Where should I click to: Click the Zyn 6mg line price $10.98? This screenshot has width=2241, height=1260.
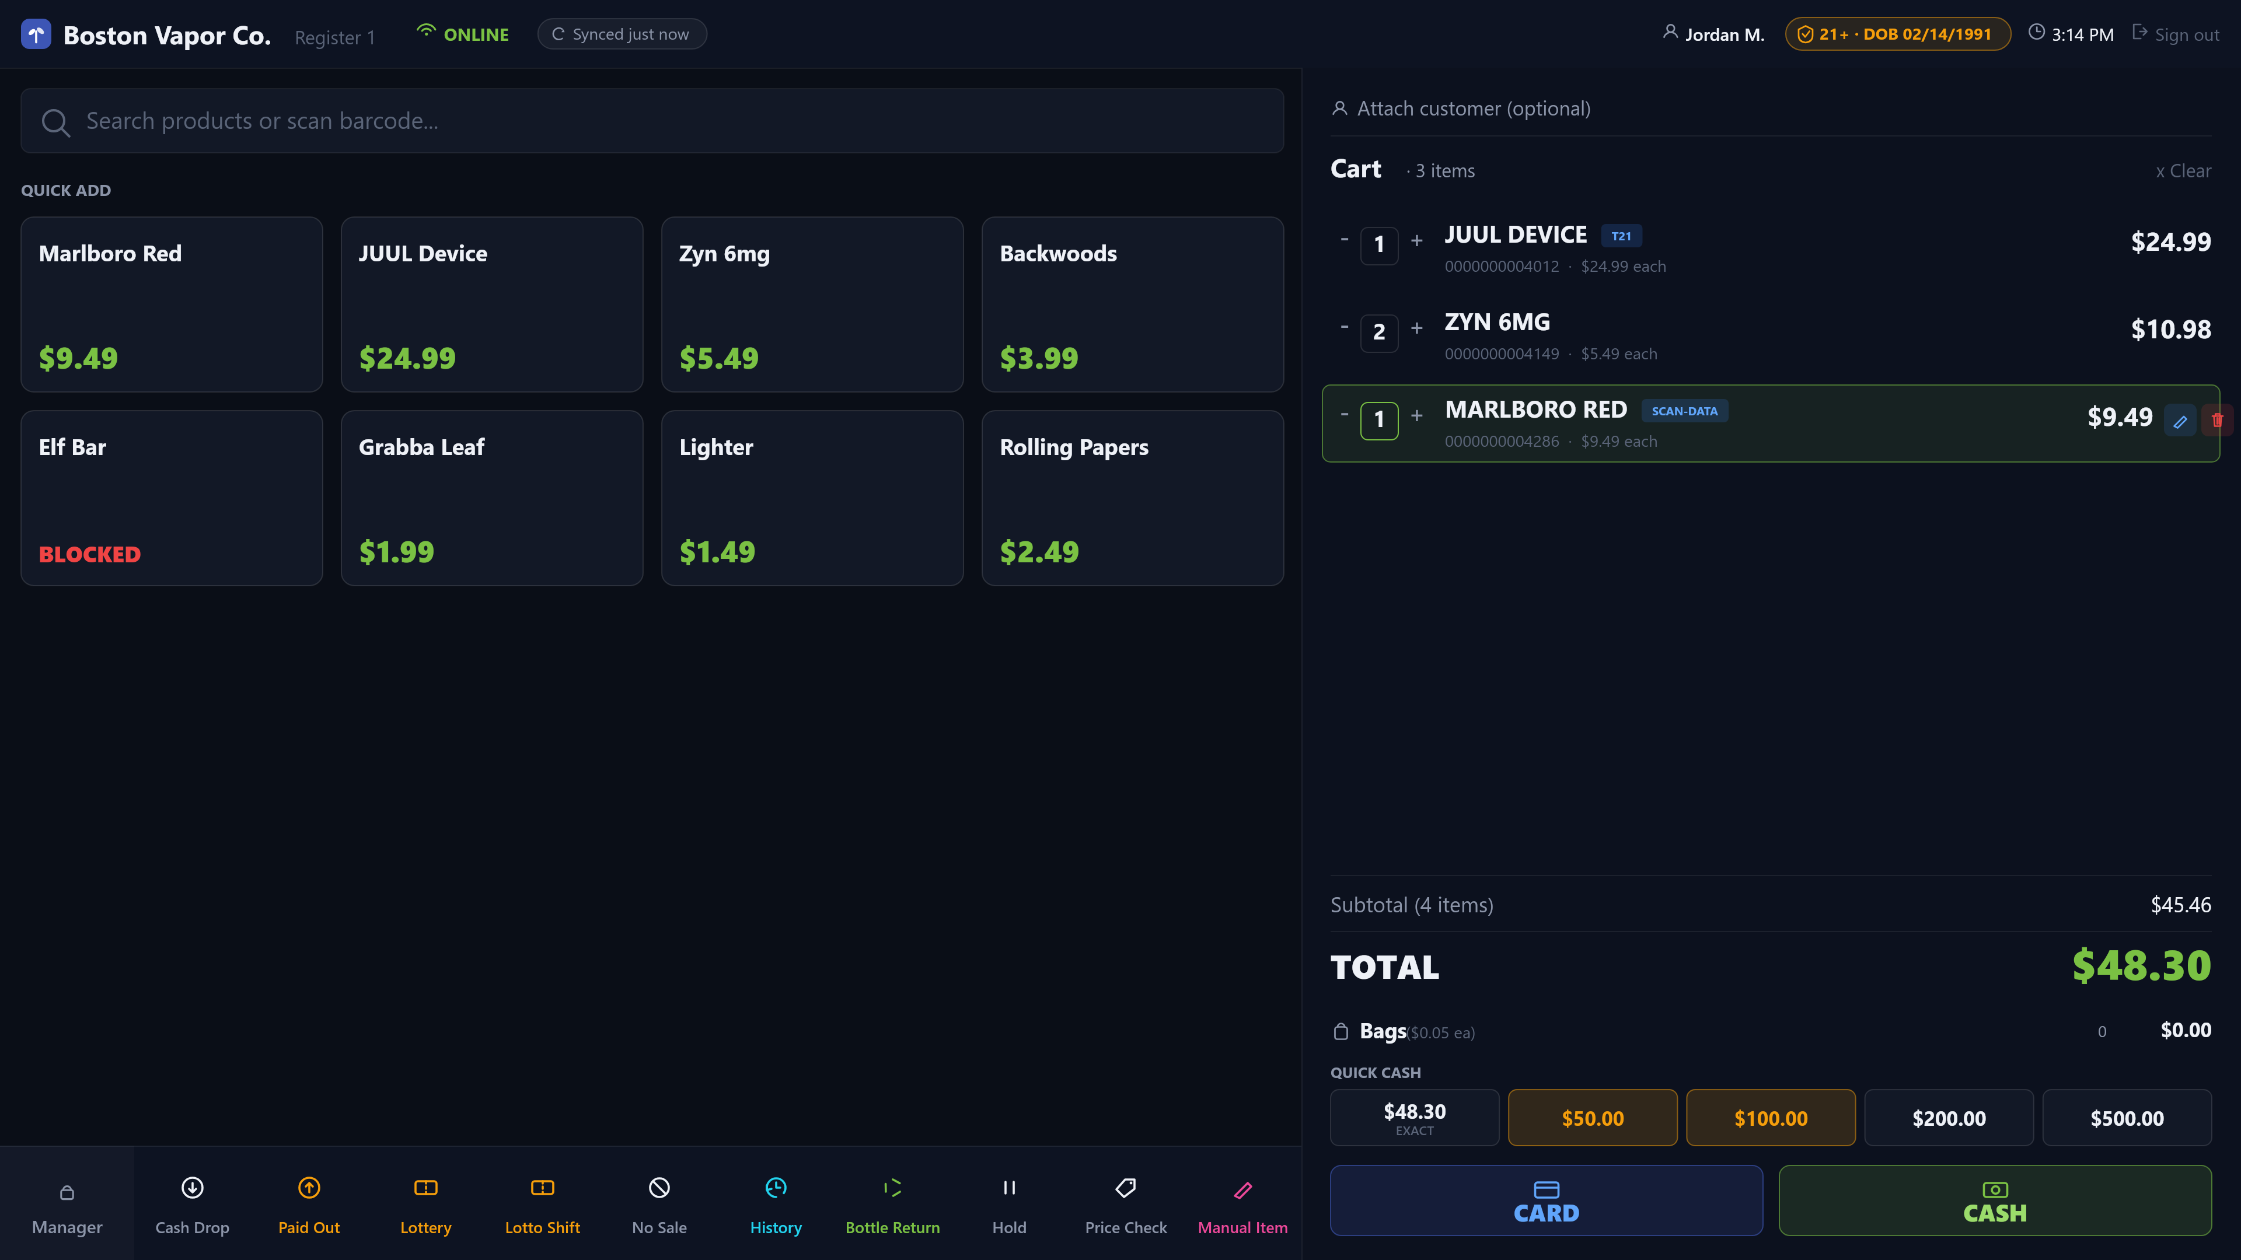point(2170,330)
